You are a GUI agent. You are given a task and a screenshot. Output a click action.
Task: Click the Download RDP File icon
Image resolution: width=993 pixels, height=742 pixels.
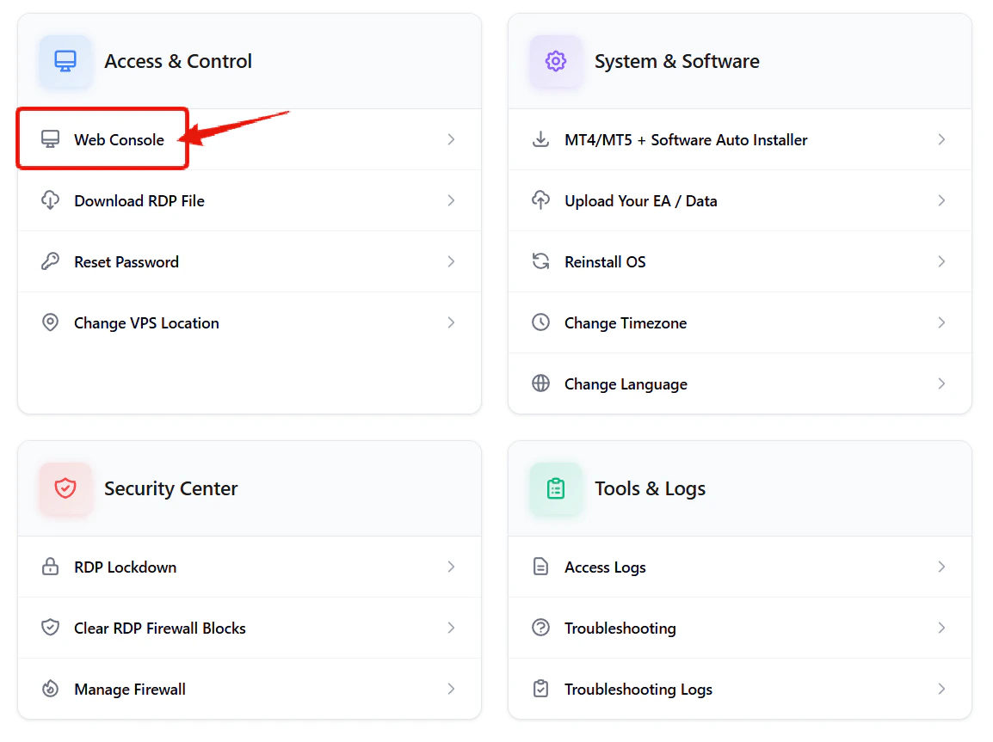(51, 200)
